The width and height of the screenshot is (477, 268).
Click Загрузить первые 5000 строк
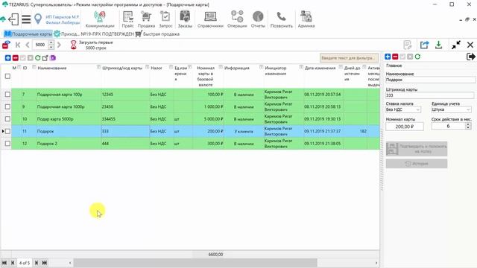tap(96, 45)
